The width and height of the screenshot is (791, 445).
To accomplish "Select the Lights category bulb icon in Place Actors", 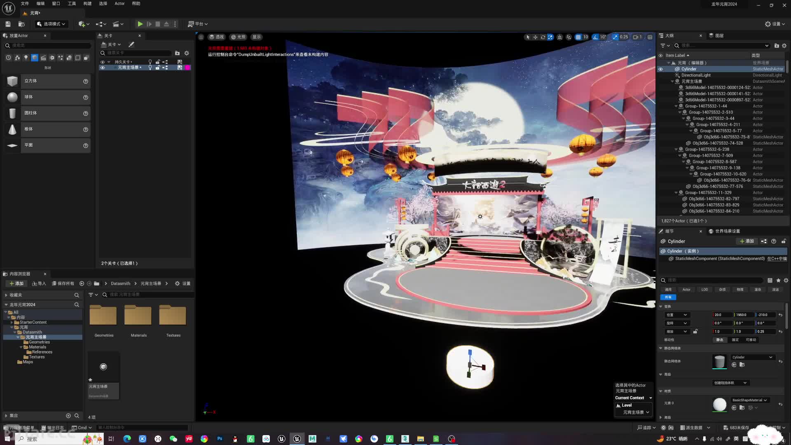I will click(26, 58).
